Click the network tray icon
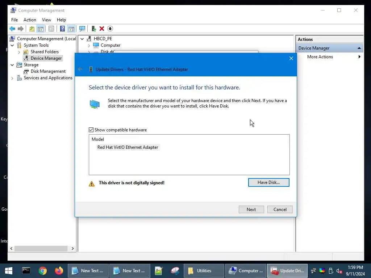The height and width of the screenshot is (278, 371). 313,271
